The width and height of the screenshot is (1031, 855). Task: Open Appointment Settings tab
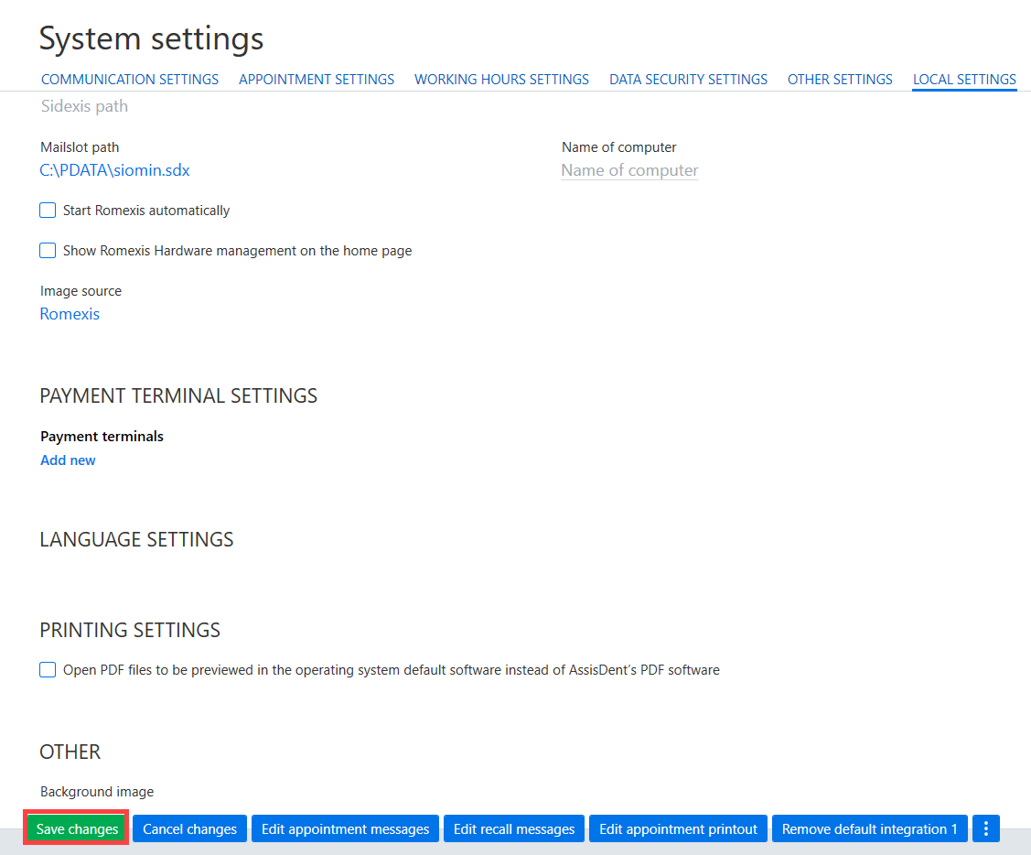tap(317, 80)
